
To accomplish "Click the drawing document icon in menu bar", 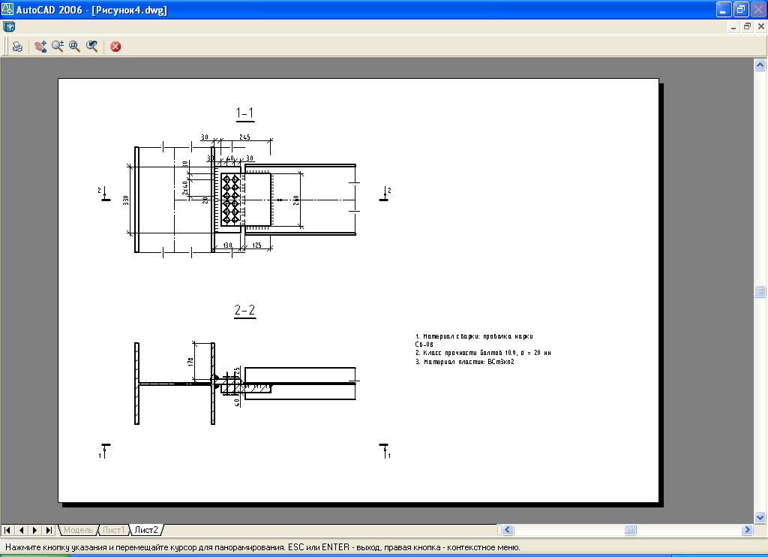I will 9,26.
